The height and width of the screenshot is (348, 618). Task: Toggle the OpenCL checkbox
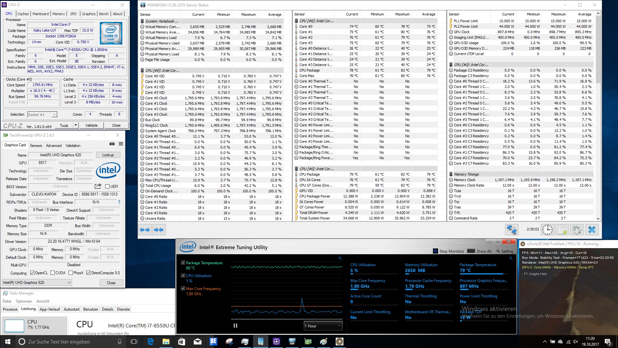(x=32, y=273)
